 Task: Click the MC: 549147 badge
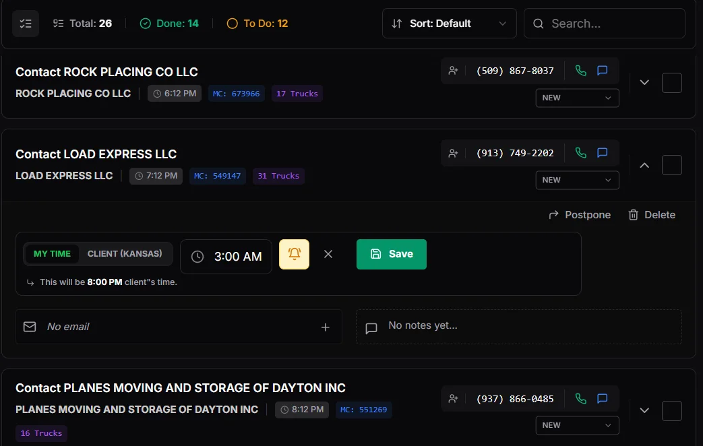pyautogui.click(x=218, y=176)
